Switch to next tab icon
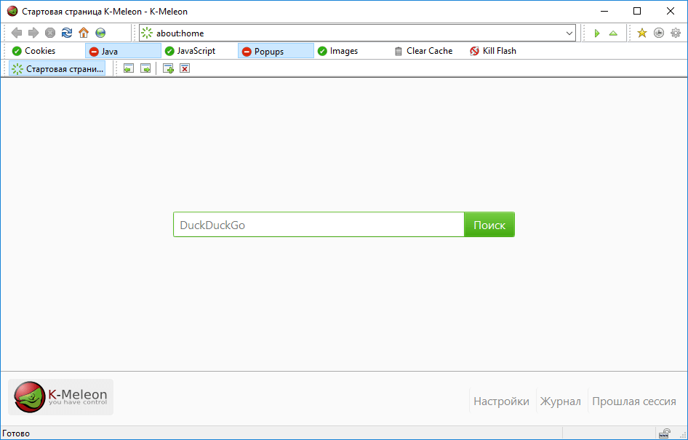Viewport: 688px width, 440px height. (x=145, y=68)
